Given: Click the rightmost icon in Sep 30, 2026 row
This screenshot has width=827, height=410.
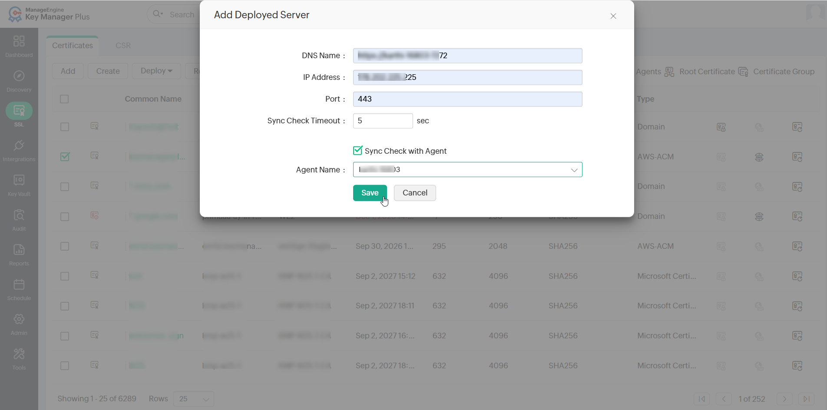Looking at the screenshot, I should point(797,246).
